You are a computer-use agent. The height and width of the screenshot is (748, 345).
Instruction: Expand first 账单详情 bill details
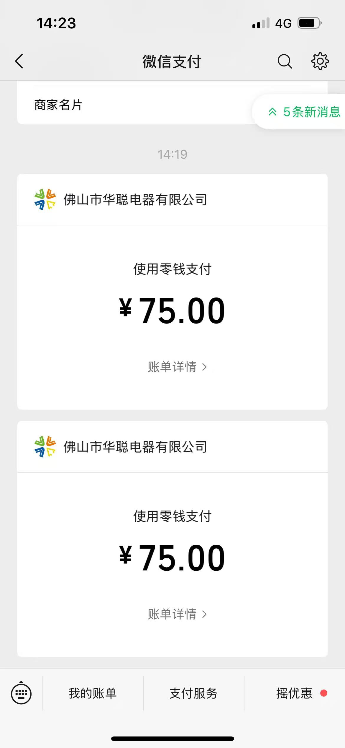tap(177, 367)
